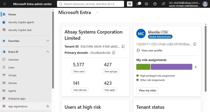Open Copilot from the top bar
This screenshot has width=210, height=112.
[129, 4]
